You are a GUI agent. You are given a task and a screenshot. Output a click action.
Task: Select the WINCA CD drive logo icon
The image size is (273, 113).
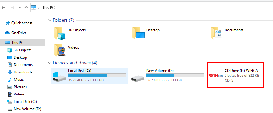click(x=216, y=76)
